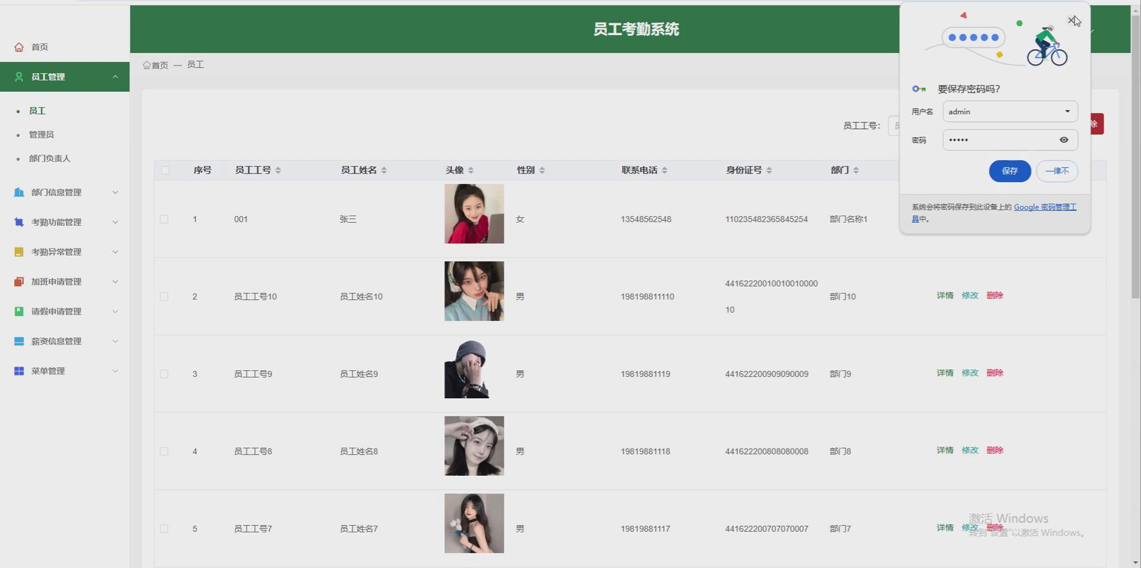Screen dimensions: 1141x568
Task: Click 修改 for 员工姓名9
Action: (970, 373)
